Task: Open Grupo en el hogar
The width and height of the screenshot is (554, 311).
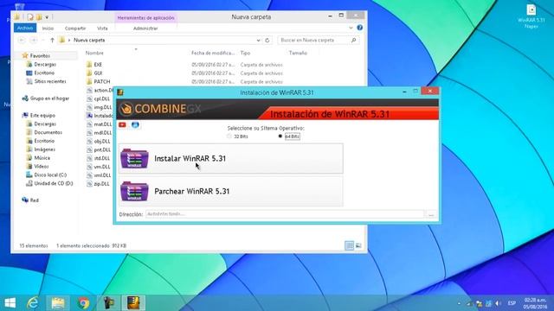Action: (49, 98)
